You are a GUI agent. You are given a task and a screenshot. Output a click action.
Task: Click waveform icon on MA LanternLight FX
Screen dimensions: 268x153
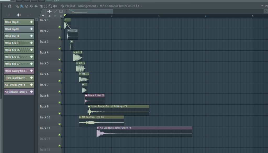point(31,85)
